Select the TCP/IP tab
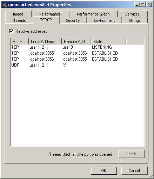The width and height of the screenshot is (154, 179). pyautogui.click(x=46, y=20)
